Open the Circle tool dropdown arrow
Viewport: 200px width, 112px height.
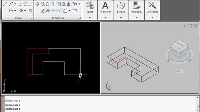pyautogui.click(x=15, y=10)
